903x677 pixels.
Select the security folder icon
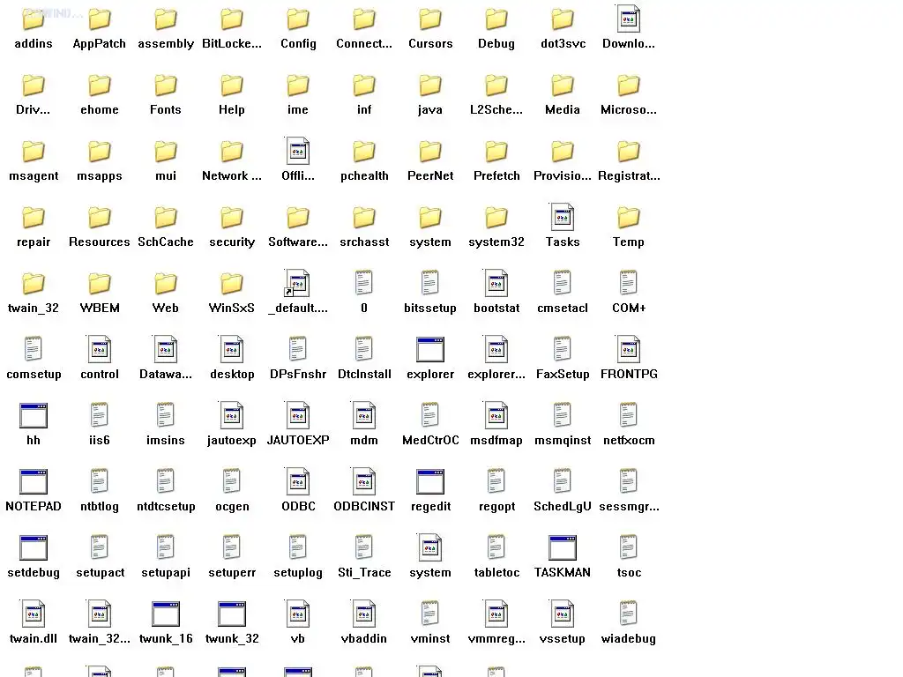pyautogui.click(x=232, y=218)
